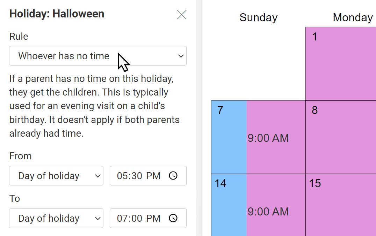Select Sunday the 7th blue custody block
Screen dimensions: 376x236
pyautogui.click(x=229, y=137)
